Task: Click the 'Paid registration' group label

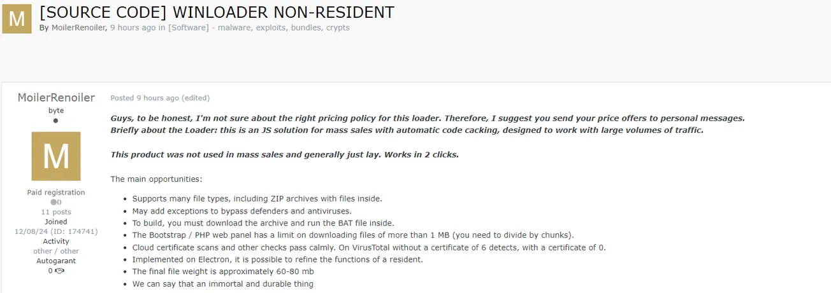Action: point(56,193)
